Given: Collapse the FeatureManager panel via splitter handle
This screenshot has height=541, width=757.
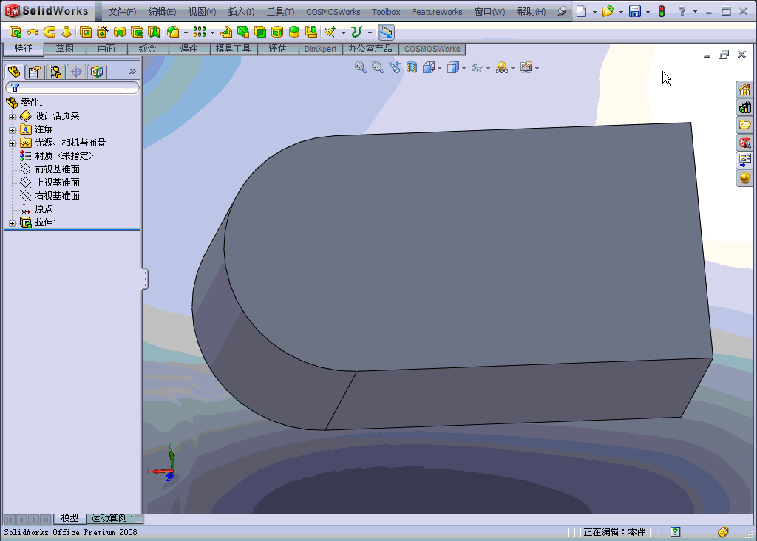Looking at the screenshot, I should [x=145, y=279].
